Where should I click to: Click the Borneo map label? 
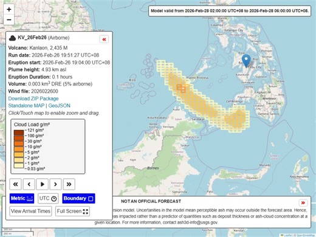[x=153, y=168]
